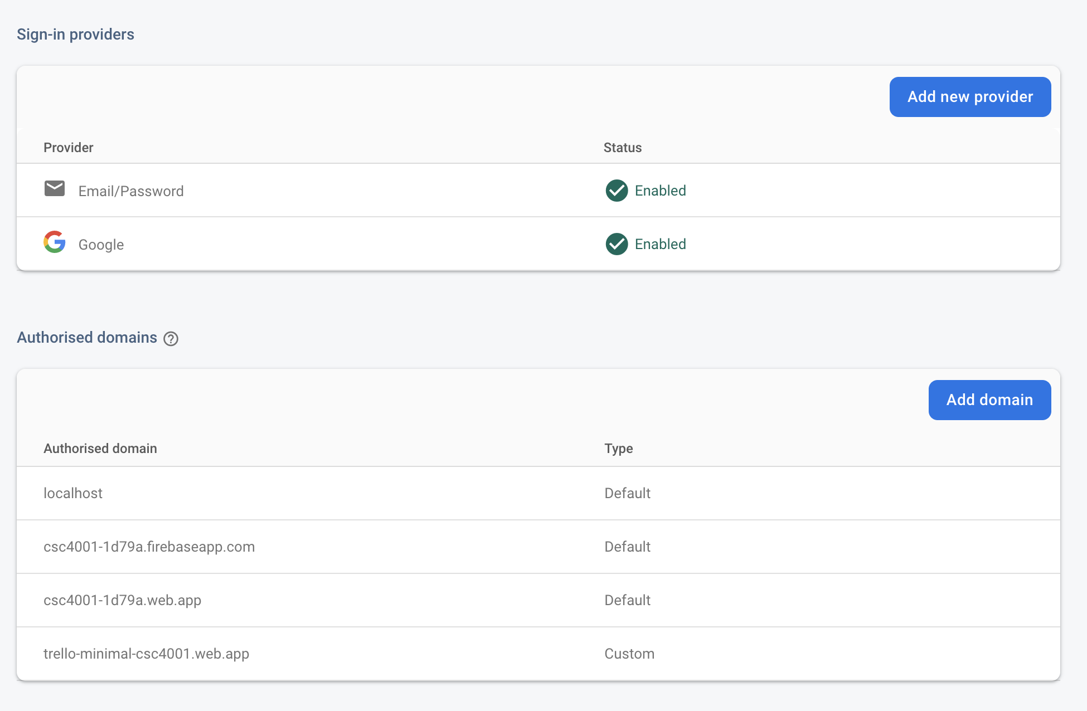Click the Custom type label
Screen dimensions: 1087x711
click(629, 654)
